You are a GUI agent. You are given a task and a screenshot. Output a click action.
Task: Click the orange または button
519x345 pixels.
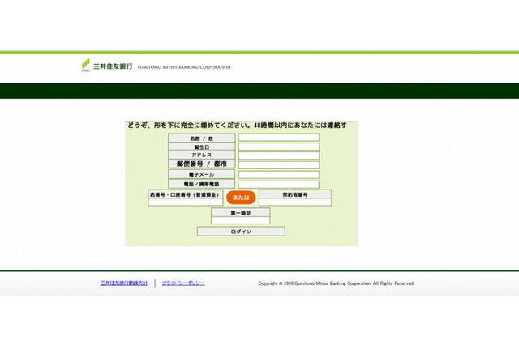pos(241,198)
